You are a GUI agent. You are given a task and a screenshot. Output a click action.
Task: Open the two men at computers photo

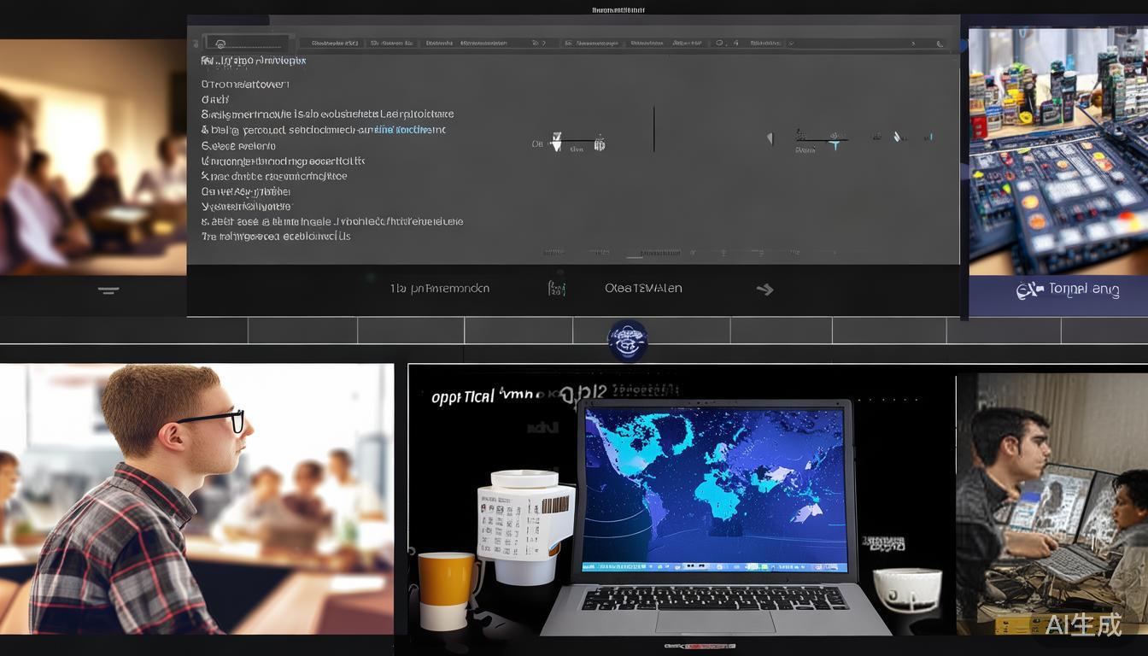point(1051,504)
